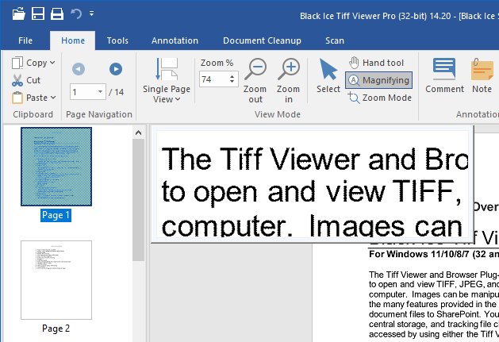Image resolution: width=499 pixels, height=342 pixels.
Task: Decrease zoom percent with spinner down arrow
Action: [232, 82]
